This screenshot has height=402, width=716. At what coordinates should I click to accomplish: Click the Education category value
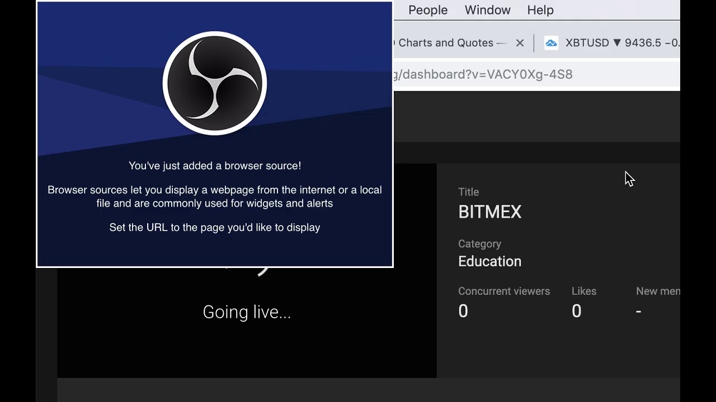click(x=490, y=261)
